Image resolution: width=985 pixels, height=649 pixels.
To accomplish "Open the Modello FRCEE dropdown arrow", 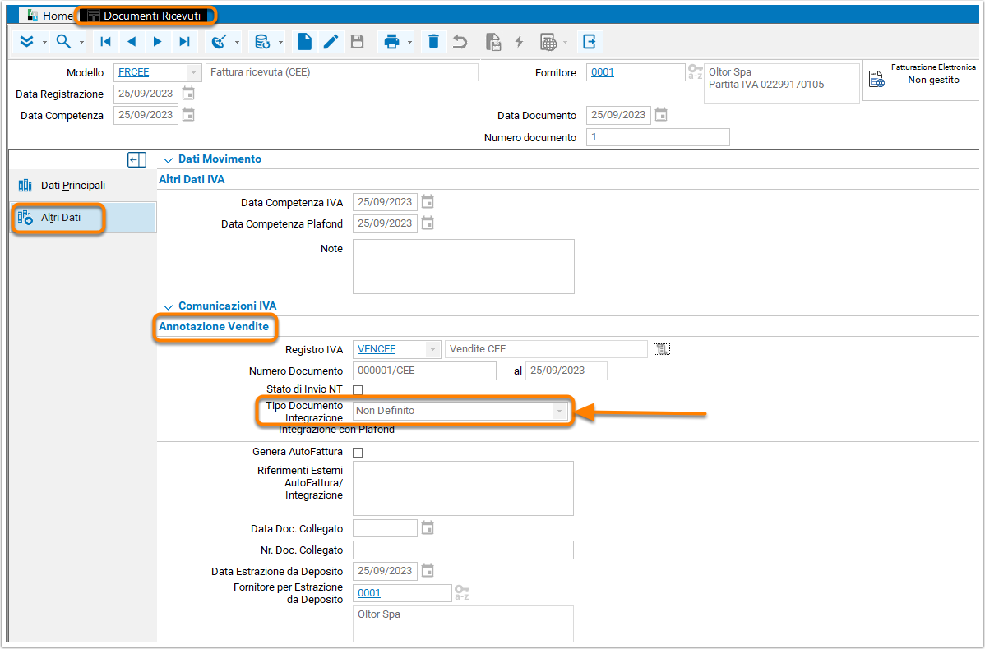I will [194, 73].
